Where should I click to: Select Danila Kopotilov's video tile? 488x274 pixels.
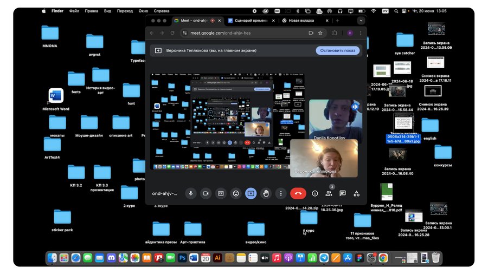(x=336, y=120)
